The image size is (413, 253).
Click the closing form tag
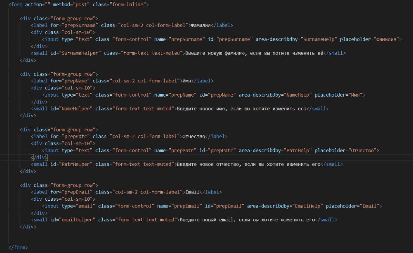(18, 248)
